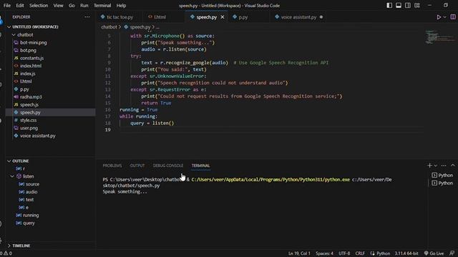Screen dimensions: 458x257
Task: Change indentation via Spaces: 4
Action: point(324,253)
